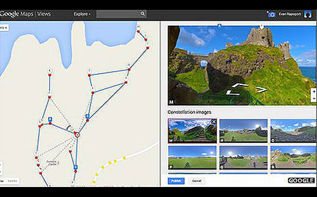Click the Cancel button
The height and width of the screenshot is (197, 317).
[197, 181]
